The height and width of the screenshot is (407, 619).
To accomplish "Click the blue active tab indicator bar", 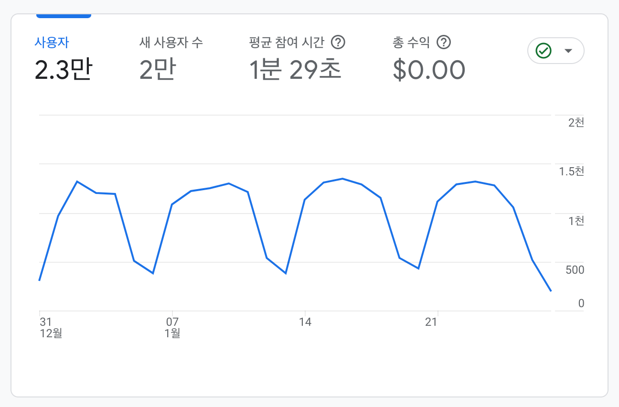I will coord(64,16).
